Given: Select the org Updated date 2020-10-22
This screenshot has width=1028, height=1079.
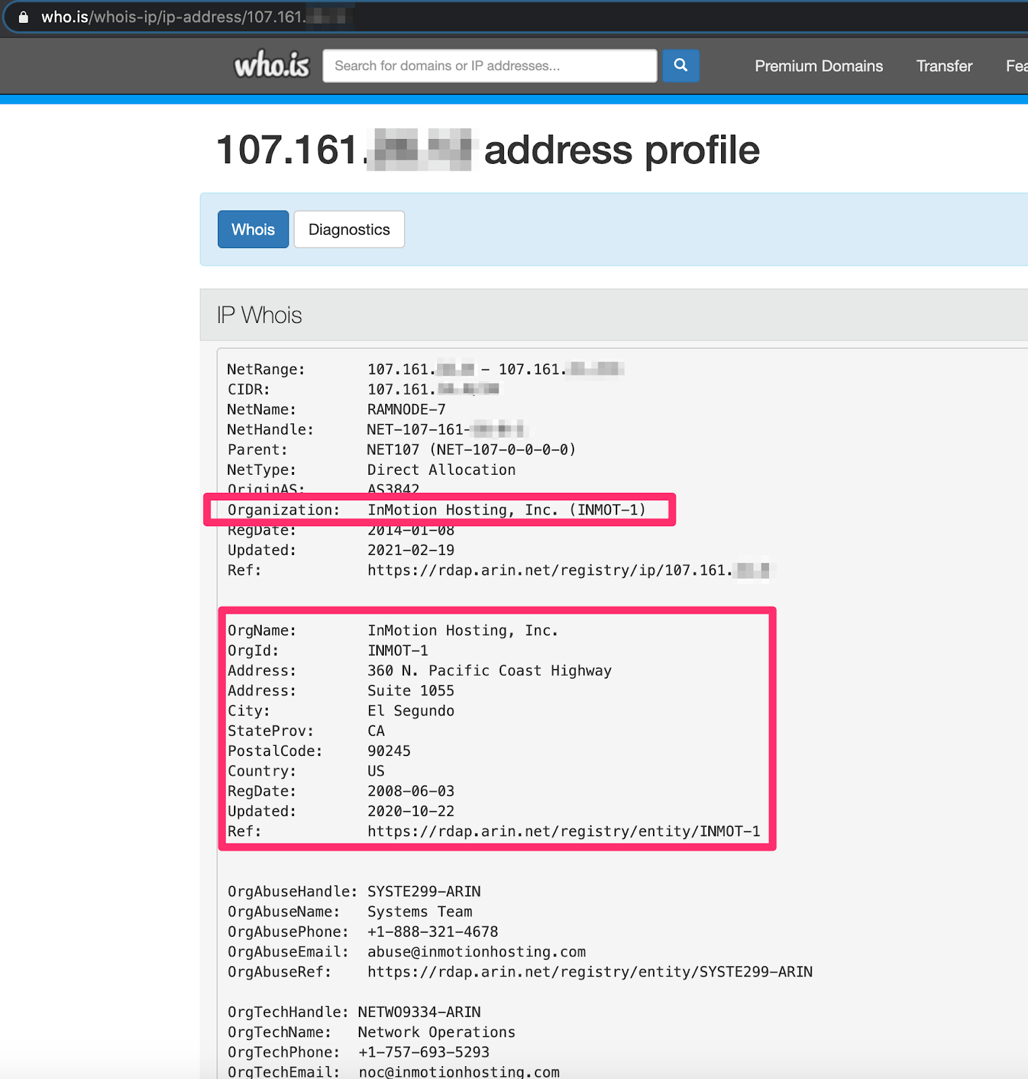Looking at the screenshot, I should click(411, 811).
